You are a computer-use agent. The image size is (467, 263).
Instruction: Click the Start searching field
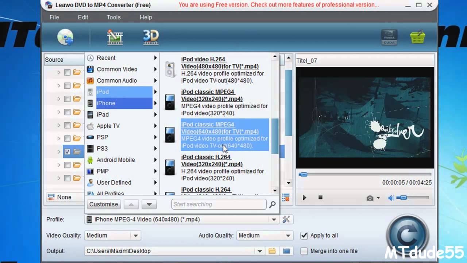219,204
